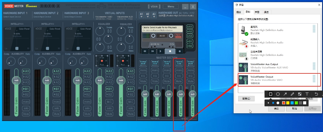Screen dimensions: 323x132
Task: Select the rectangle annotation tool
Action: click(x=271, y=94)
